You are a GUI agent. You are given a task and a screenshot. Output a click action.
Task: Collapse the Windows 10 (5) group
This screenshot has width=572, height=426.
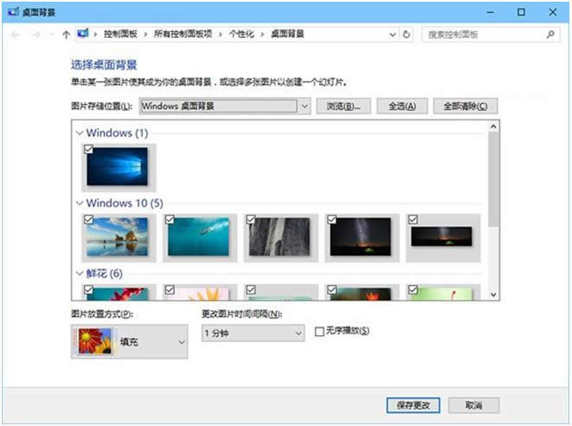80,203
